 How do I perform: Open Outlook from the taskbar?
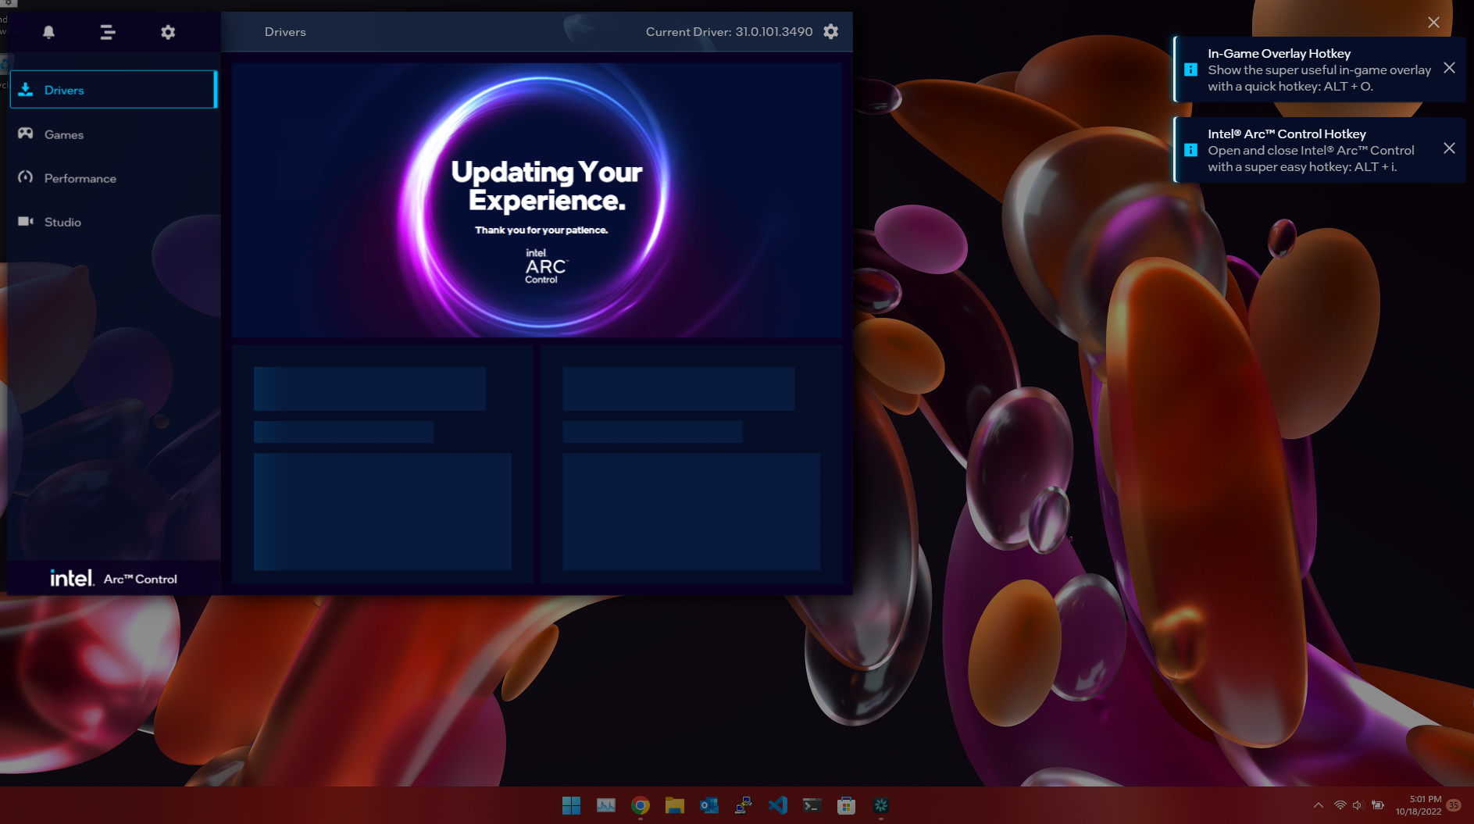click(709, 805)
